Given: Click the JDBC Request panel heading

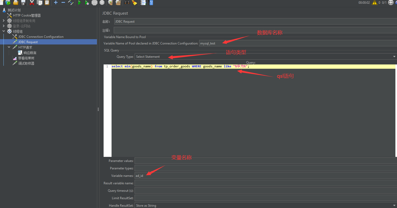Looking at the screenshot, I should [115, 13].
